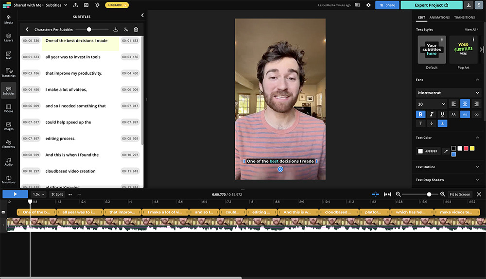Open the Text sidebar tool

tap(8, 55)
